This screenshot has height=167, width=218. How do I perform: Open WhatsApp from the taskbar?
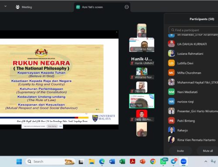(x=163, y=161)
